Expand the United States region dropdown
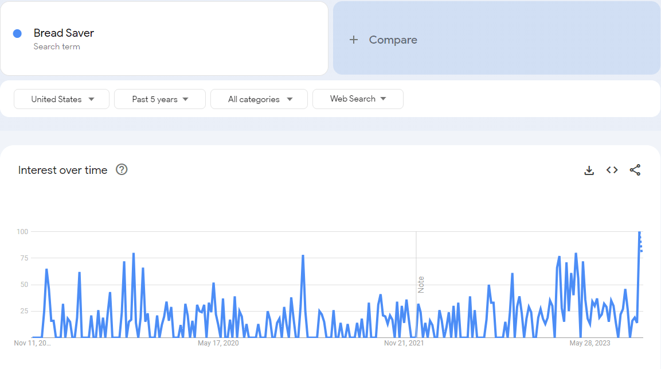 62,99
